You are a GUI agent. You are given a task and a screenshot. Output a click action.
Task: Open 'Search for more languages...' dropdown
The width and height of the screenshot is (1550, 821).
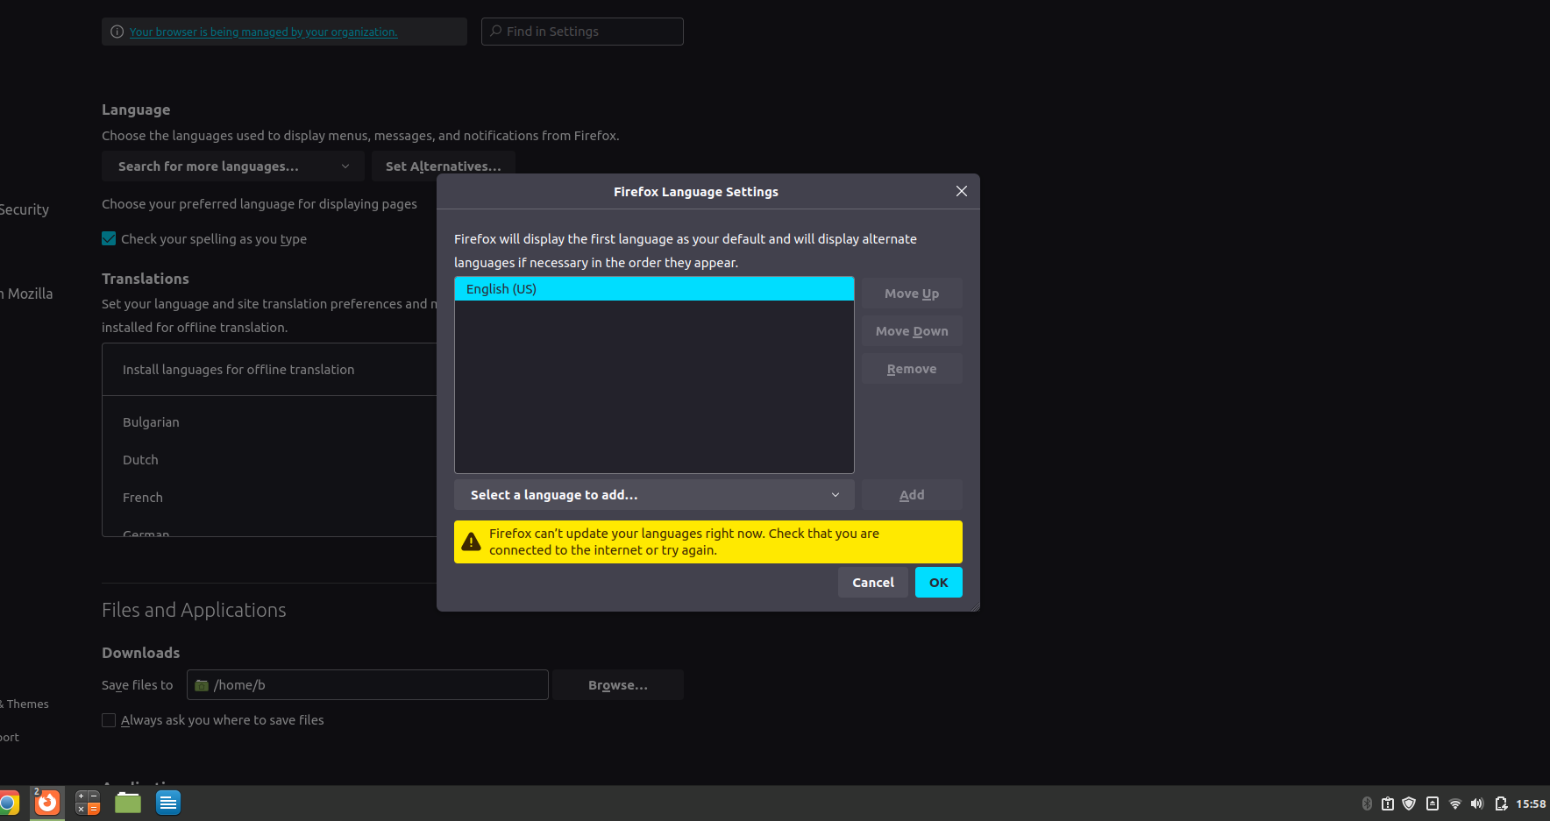point(233,166)
